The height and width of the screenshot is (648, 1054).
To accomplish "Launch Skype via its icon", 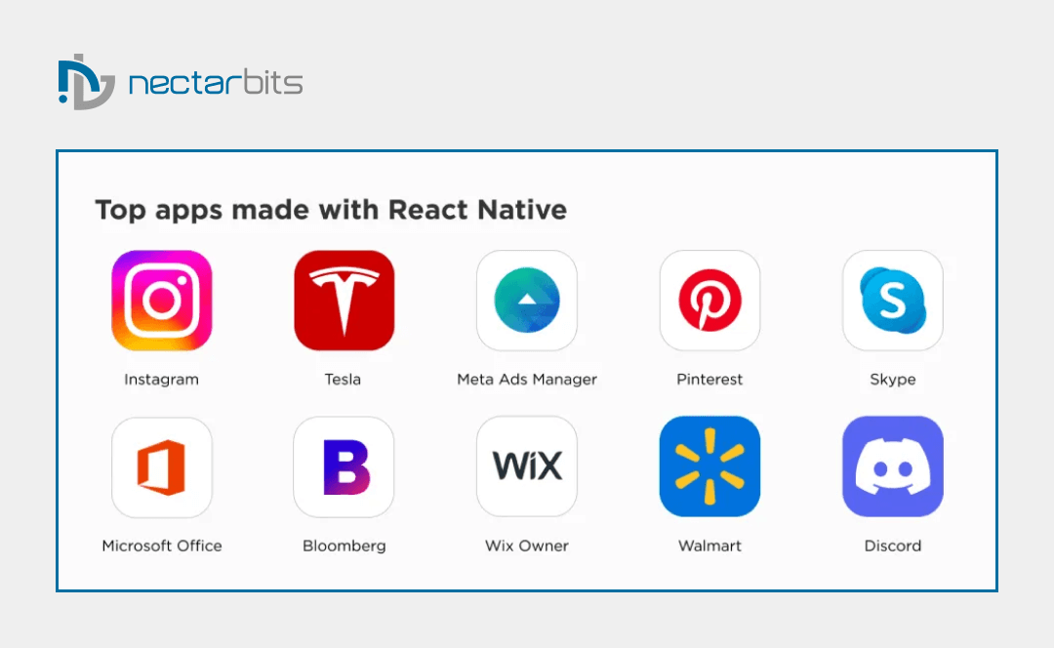I will pos(893,301).
